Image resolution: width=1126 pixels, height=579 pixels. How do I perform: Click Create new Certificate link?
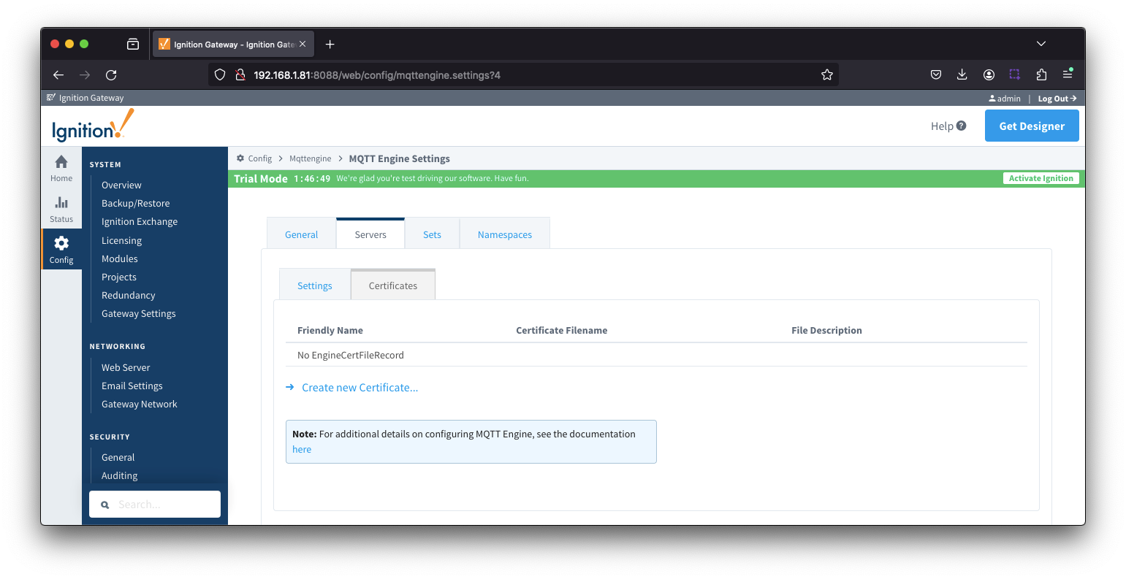click(x=360, y=388)
